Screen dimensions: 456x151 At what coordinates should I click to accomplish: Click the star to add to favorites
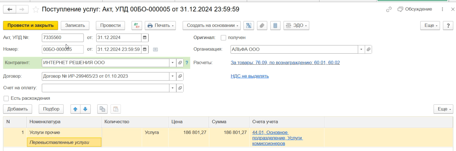[36, 9]
